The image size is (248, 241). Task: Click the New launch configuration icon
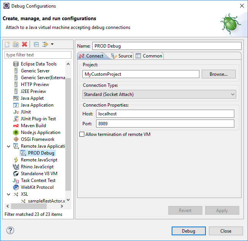pos(7,45)
